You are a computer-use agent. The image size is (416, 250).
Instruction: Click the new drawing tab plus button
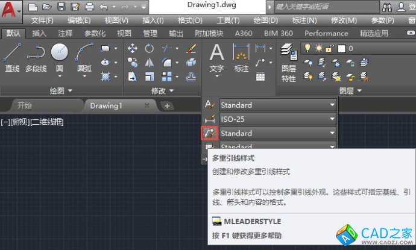[168, 105]
